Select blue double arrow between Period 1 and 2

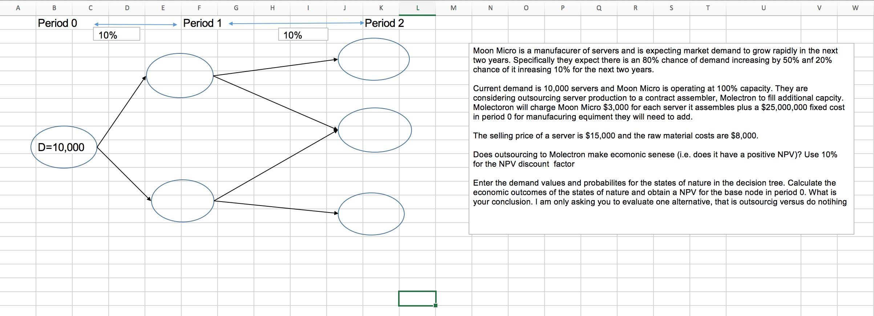[x=296, y=23]
